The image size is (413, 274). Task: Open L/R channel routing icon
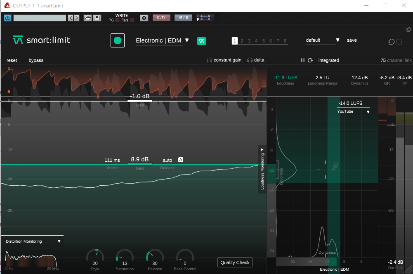pyautogui.click(x=205, y=18)
